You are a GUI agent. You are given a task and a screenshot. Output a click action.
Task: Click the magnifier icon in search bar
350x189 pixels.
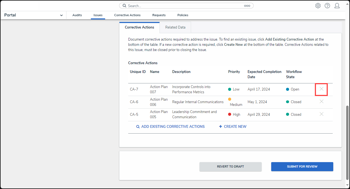coord(124,6)
